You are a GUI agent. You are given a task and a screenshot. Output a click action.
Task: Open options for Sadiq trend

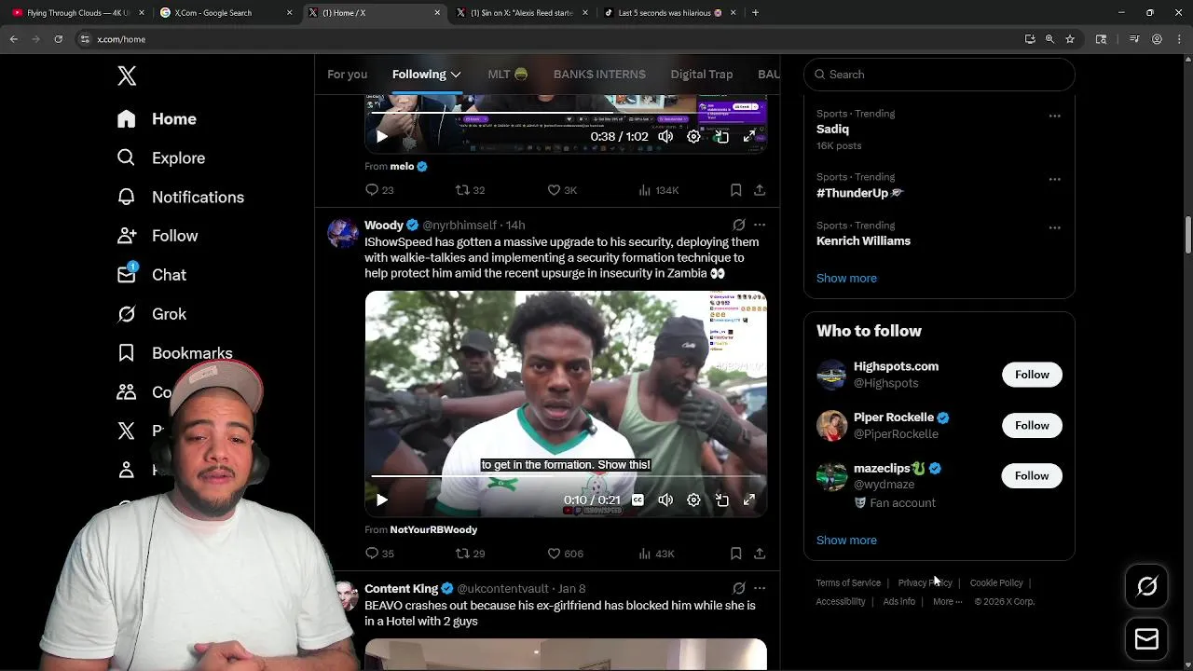(1054, 116)
